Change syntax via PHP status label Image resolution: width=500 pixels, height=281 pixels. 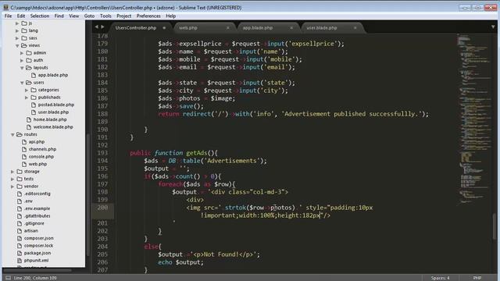click(x=477, y=278)
